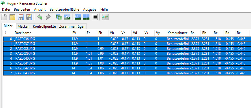
Task: Click Re value -0.446 in _RAZ0043.JPG row
Action: coord(241,73)
